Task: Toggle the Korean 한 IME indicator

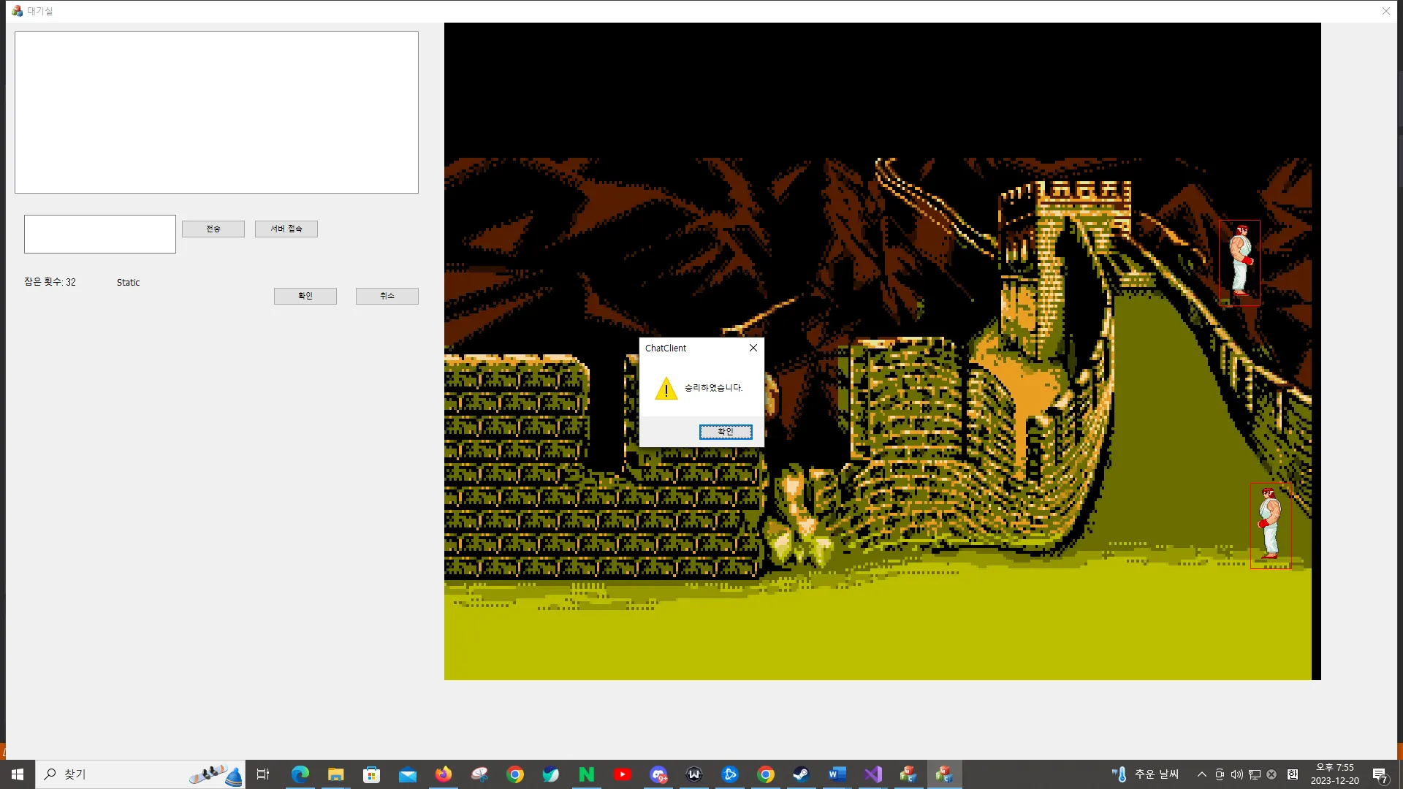Action: click(x=1292, y=774)
